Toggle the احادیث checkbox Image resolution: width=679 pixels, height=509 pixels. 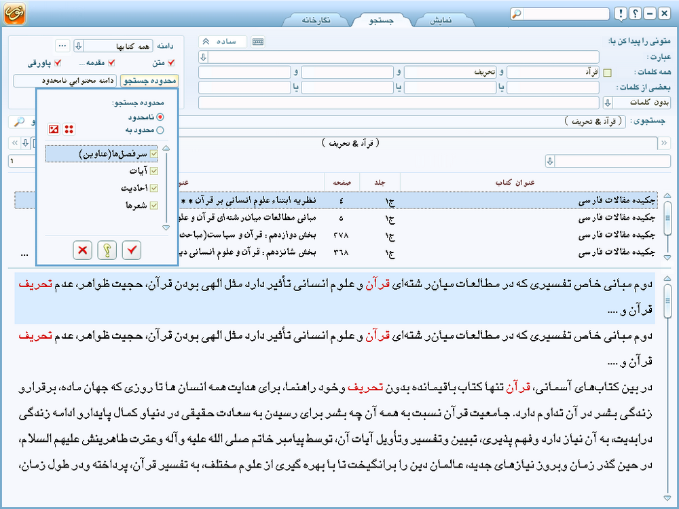[153, 188]
